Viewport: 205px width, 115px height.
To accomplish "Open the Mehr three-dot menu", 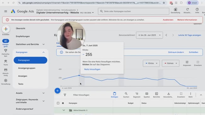I will point(190,94).
